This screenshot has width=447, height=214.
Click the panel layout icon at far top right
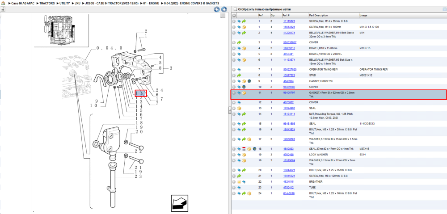tap(444, 9)
